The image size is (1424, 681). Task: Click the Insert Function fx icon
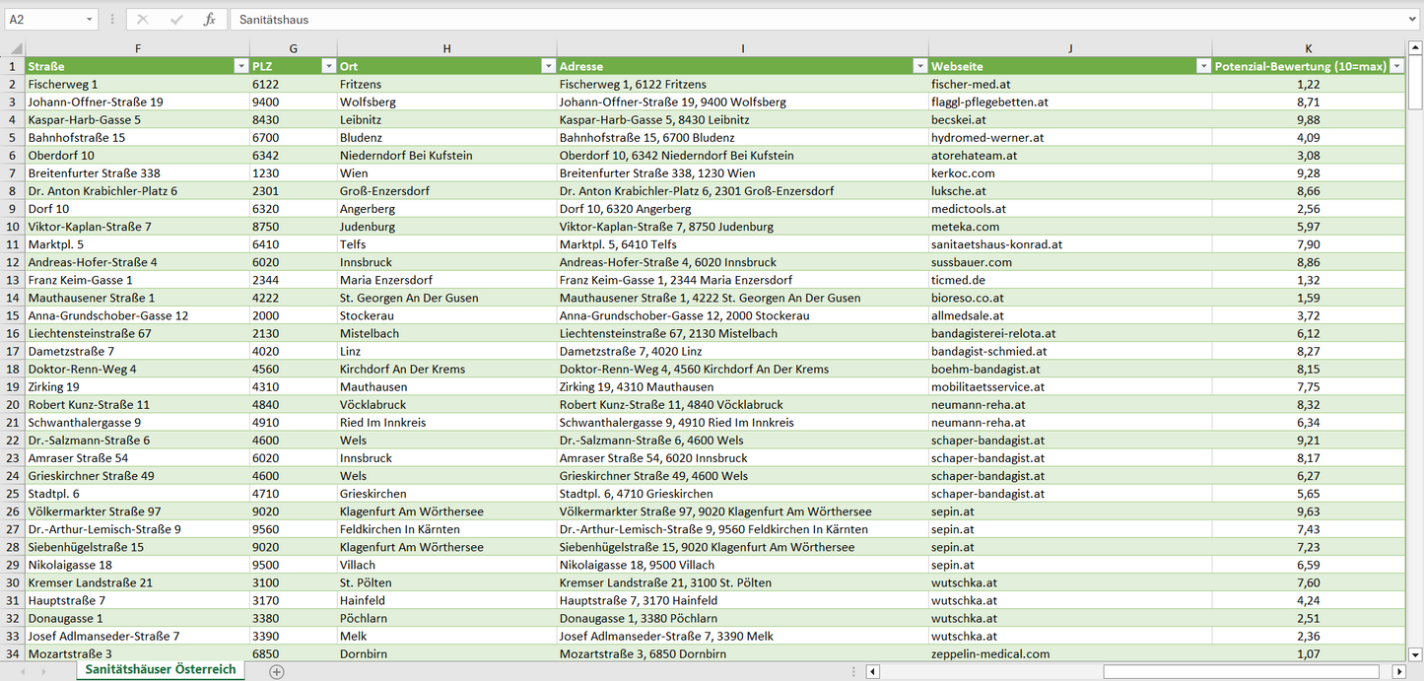209,20
